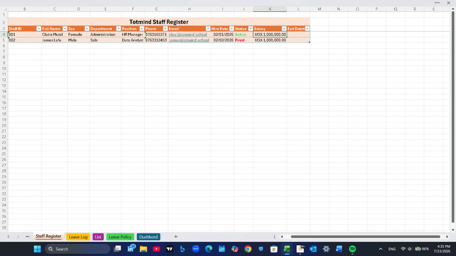Open the Wi-Fi network tray icon
456x256 pixels.
[403, 249]
